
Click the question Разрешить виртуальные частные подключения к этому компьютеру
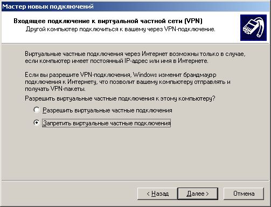pyautogui.click(x=120, y=98)
